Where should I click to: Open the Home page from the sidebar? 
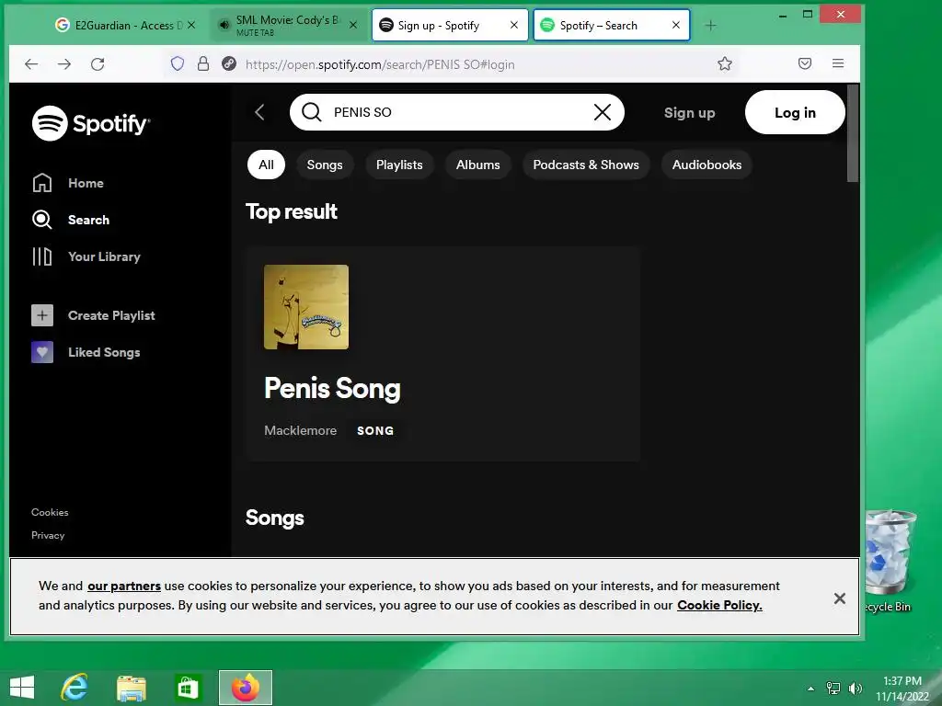pyautogui.click(x=67, y=183)
